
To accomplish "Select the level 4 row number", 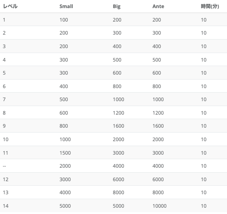I will tap(4, 60).
